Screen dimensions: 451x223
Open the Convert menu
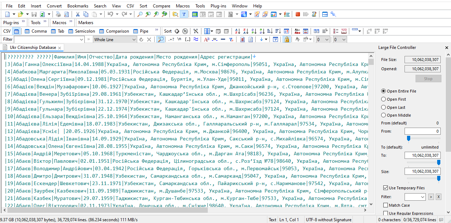(x=54, y=6)
